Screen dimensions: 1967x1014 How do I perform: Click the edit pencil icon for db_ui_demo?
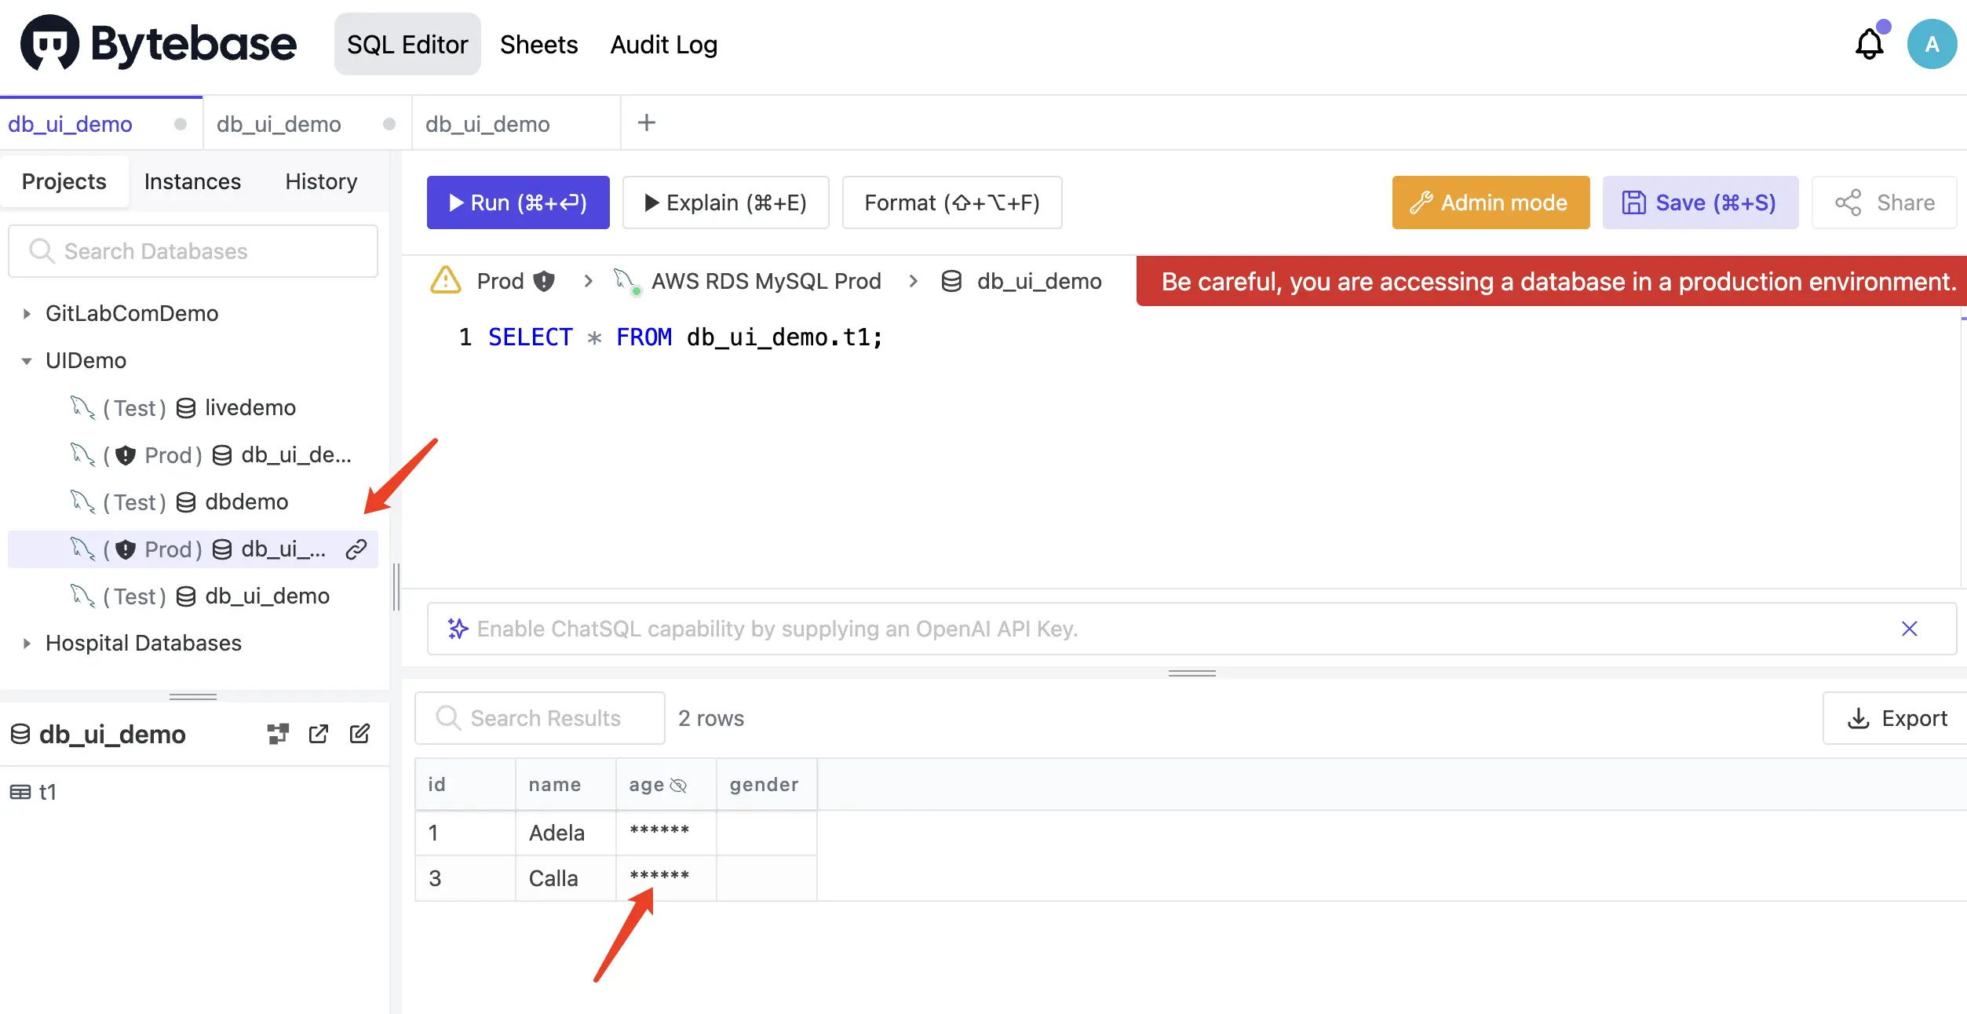(x=360, y=733)
